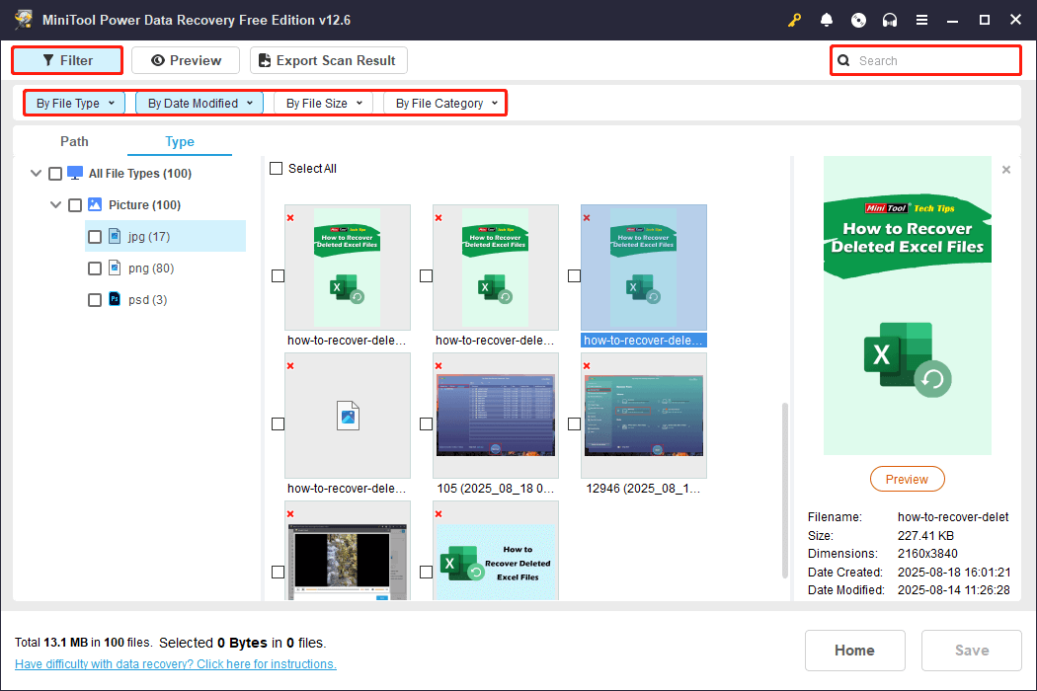This screenshot has width=1037, height=691.
Task: Go back with the Home button
Action: (854, 651)
